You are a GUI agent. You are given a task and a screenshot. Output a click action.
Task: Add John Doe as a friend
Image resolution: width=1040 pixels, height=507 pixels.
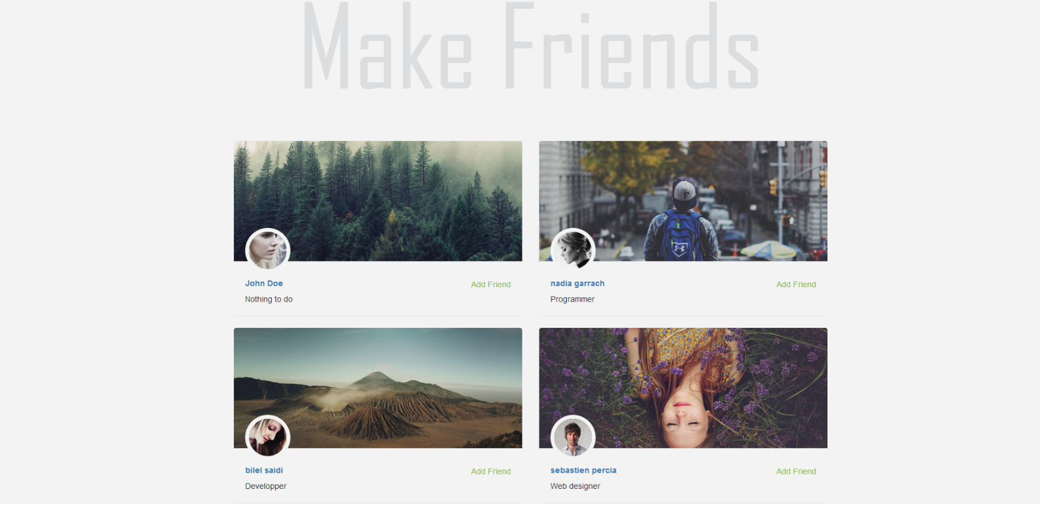click(491, 285)
